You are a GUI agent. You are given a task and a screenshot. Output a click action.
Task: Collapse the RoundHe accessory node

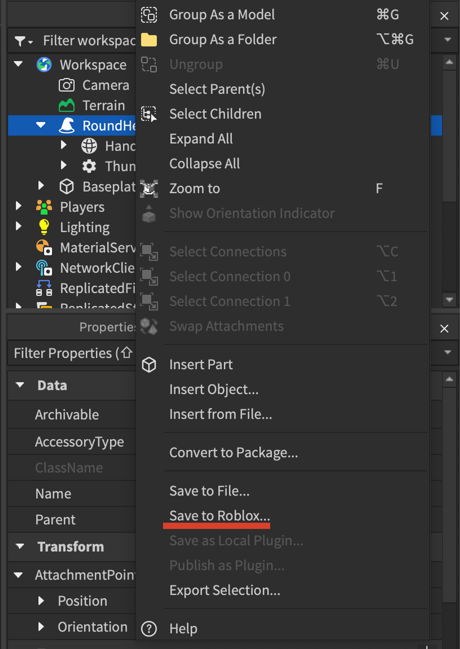pos(41,125)
